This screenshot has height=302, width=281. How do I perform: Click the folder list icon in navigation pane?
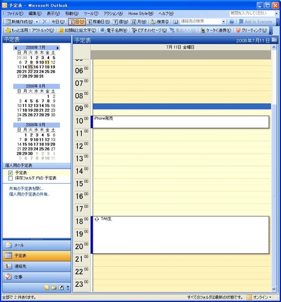[54, 288]
